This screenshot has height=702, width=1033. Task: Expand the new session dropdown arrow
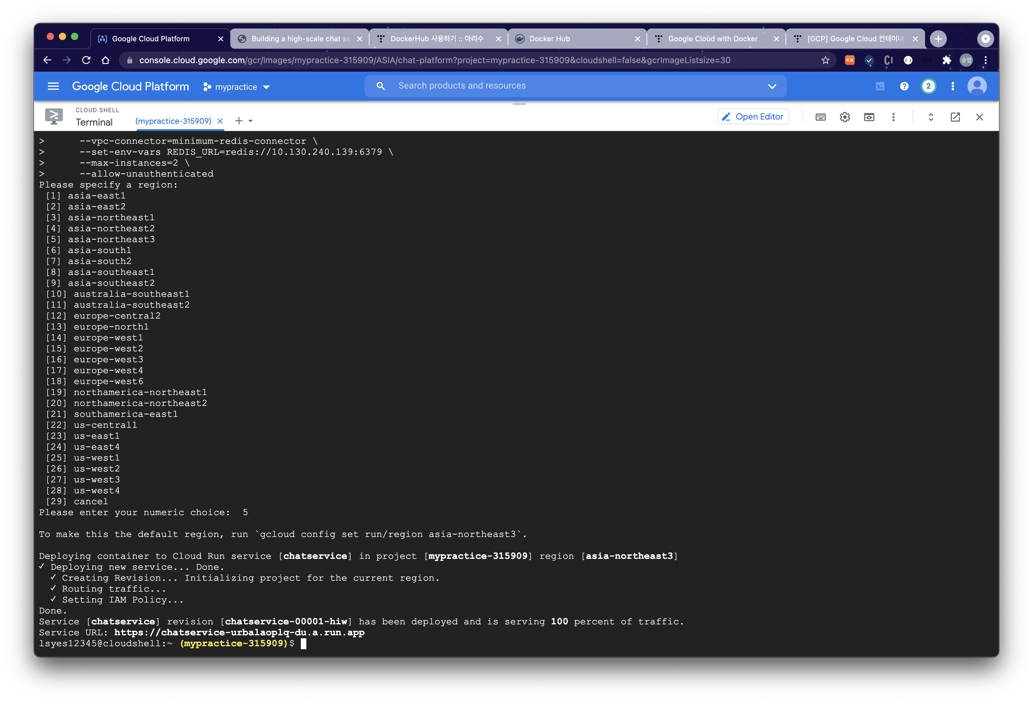pyautogui.click(x=251, y=121)
